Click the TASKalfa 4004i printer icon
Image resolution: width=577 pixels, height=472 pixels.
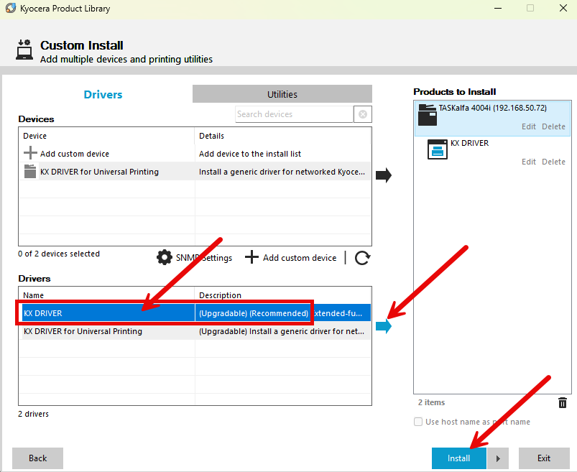coord(428,115)
